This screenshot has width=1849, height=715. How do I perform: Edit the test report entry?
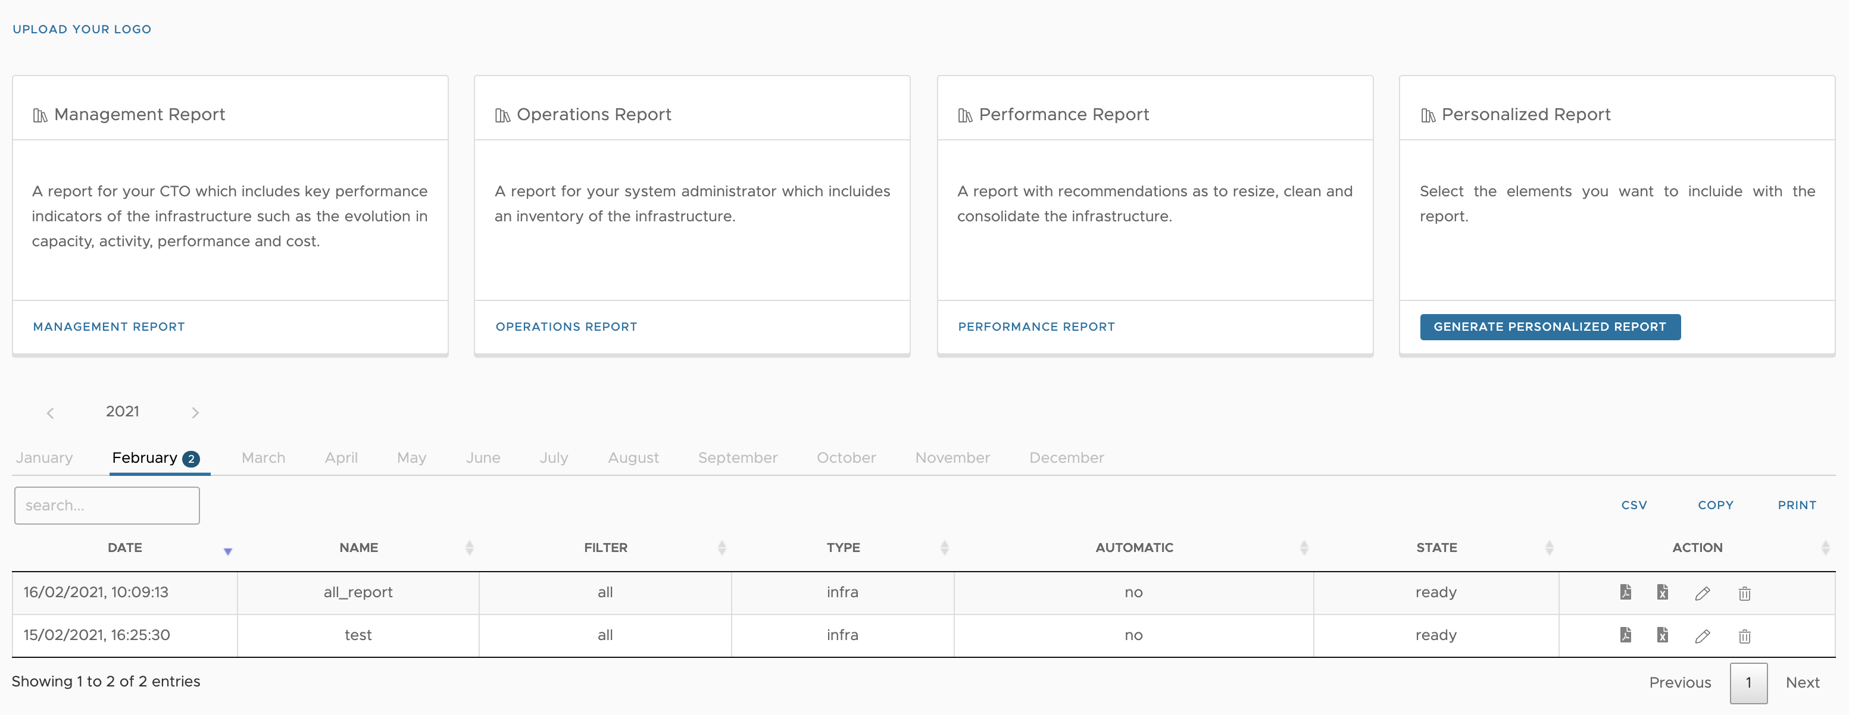[1702, 636]
